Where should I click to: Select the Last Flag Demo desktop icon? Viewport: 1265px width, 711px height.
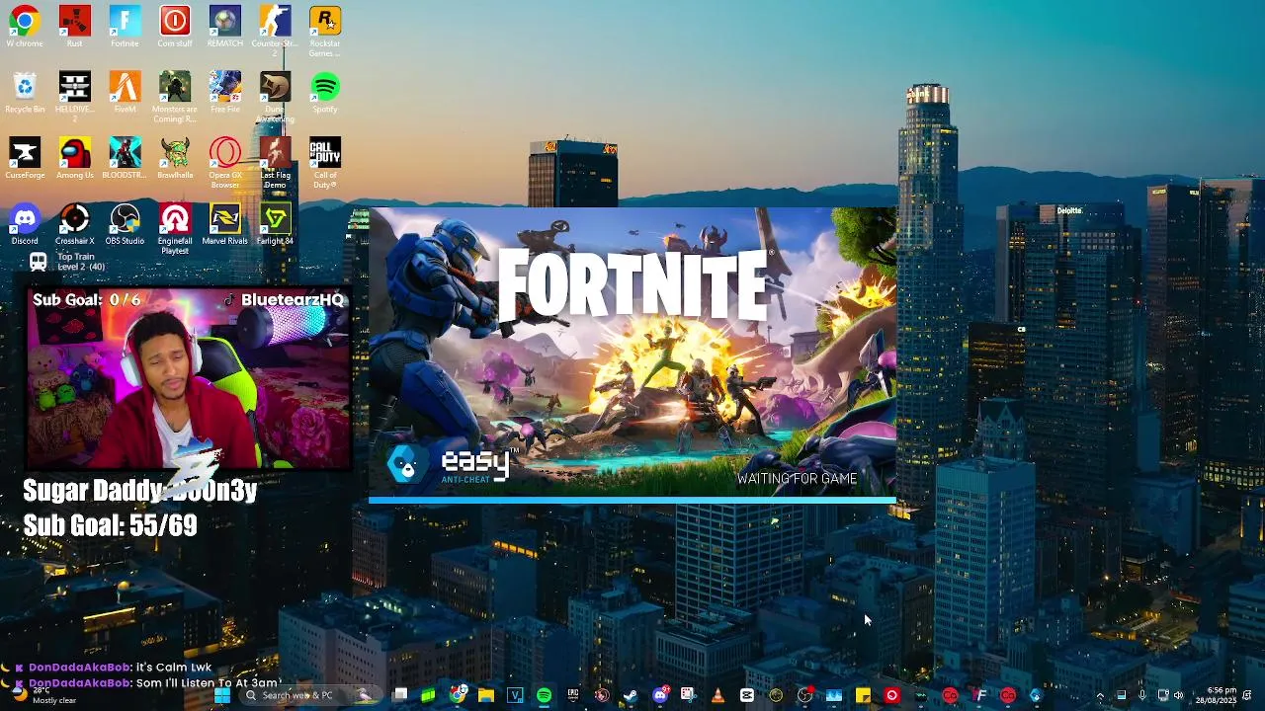(x=275, y=162)
